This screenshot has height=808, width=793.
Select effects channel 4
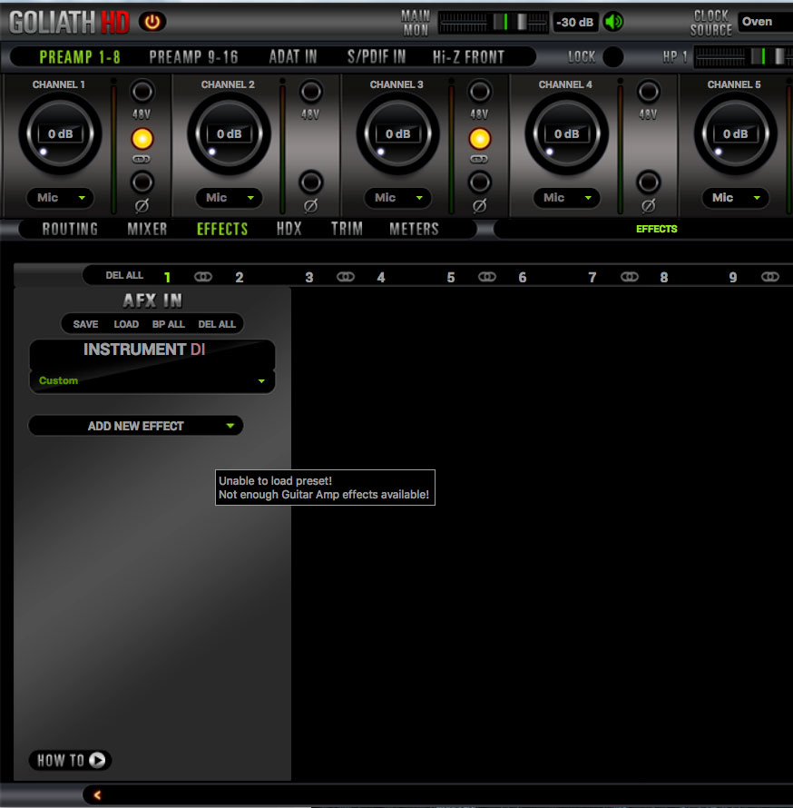(380, 276)
